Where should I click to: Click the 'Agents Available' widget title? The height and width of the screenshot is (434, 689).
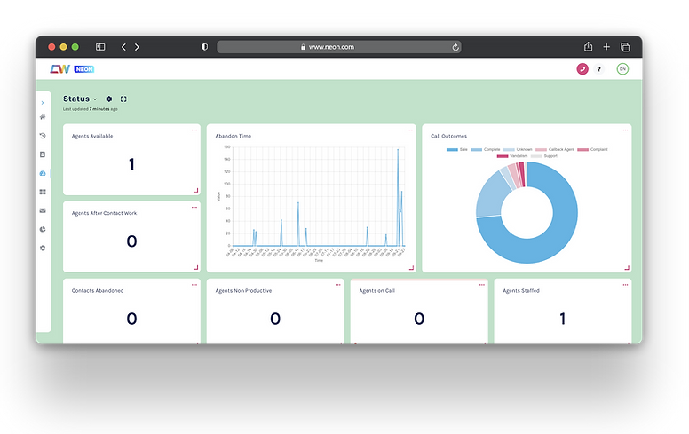[x=92, y=136]
